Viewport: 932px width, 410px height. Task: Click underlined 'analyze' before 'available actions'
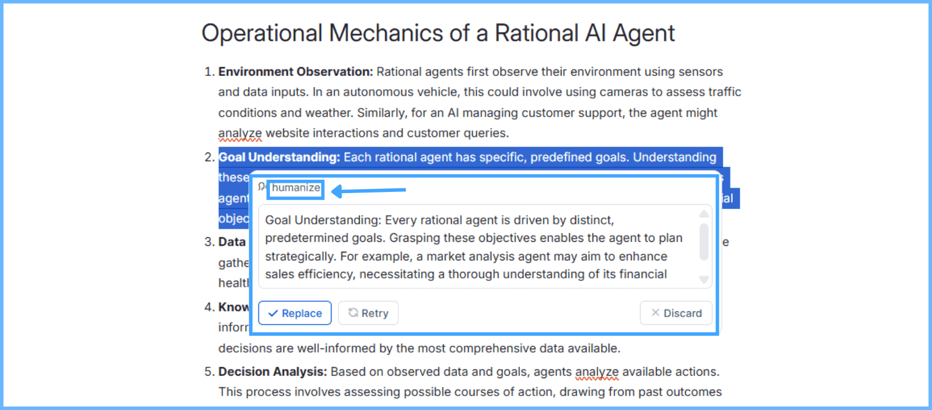[x=597, y=372]
